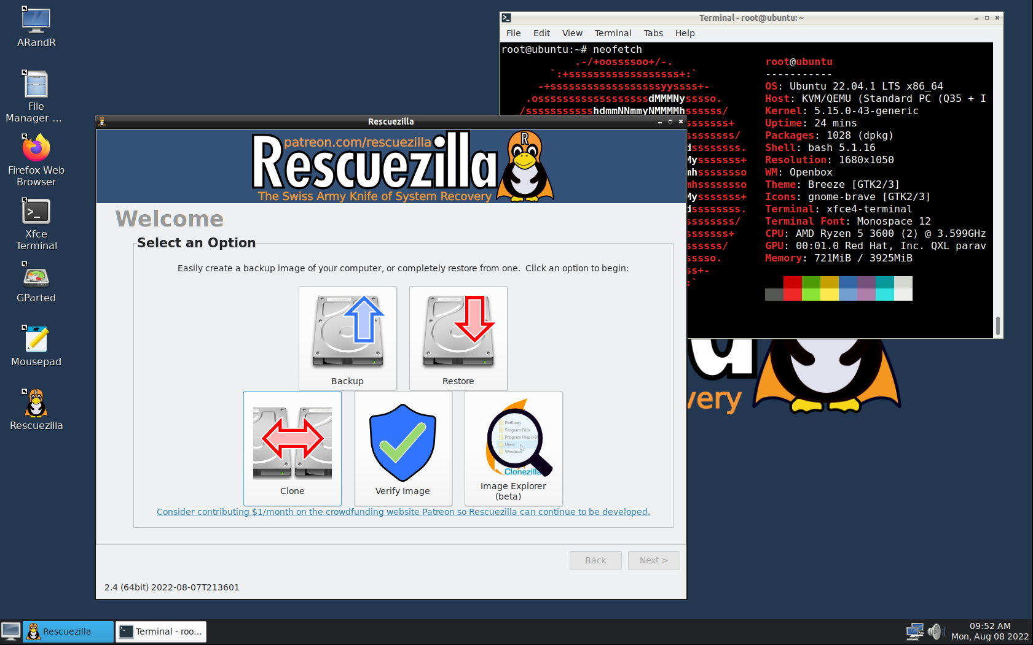Click version text 2.4 (64bit) 2022-08-07T213601
Viewport: 1033px width, 645px height.
pos(172,587)
